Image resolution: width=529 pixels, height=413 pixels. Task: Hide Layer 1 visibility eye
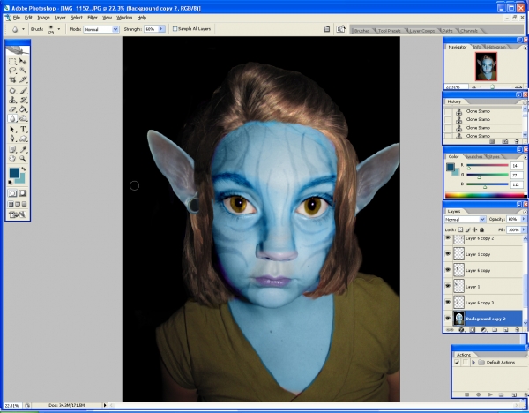(x=448, y=286)
